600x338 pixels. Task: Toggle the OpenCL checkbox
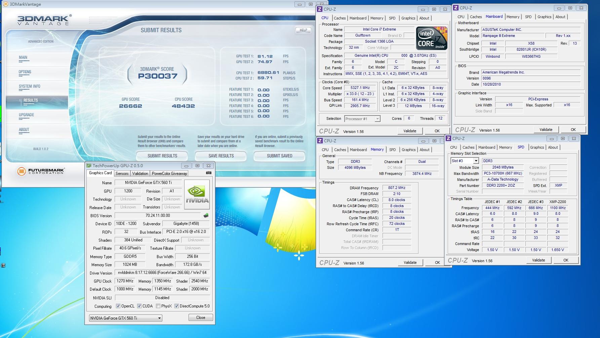(118, 306)
